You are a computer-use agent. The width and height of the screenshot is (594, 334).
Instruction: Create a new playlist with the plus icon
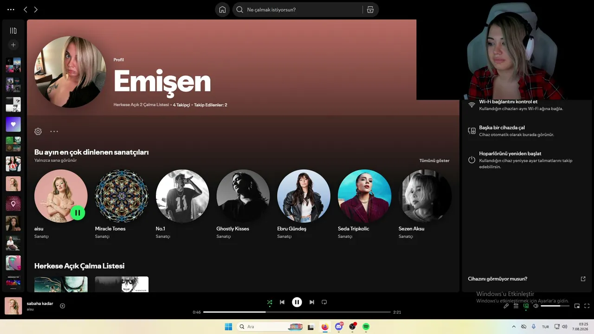(13, 45)
